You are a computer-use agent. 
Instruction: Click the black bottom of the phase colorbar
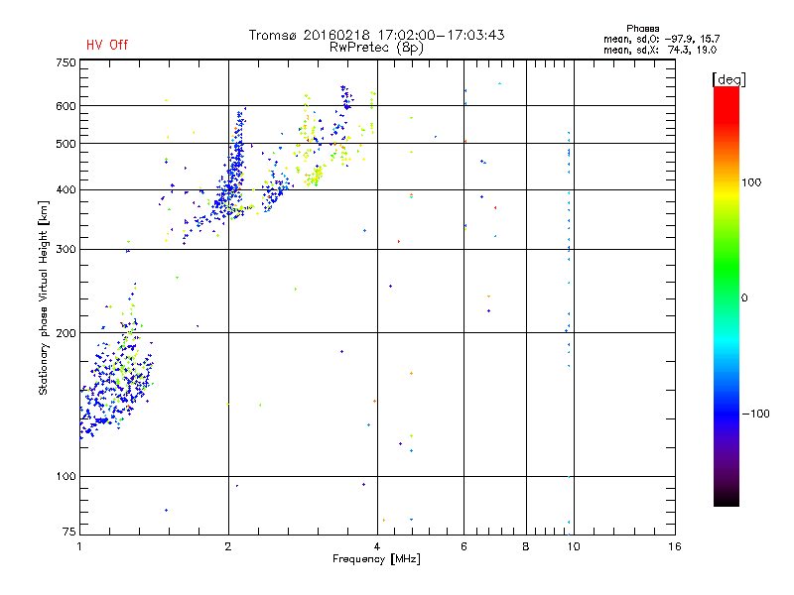coord(727,499)
